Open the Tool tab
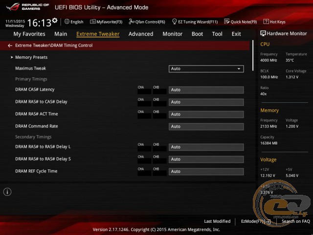313x235 pixels. click(217, 34)
